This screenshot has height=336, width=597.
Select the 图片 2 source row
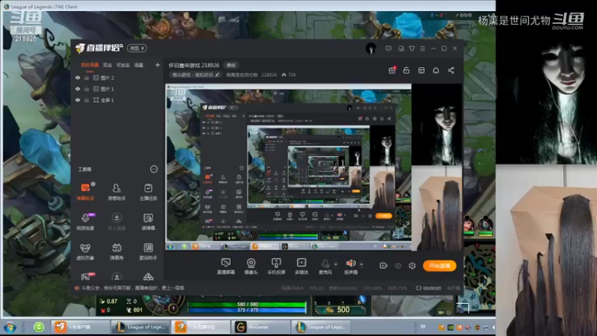(117, 78)
